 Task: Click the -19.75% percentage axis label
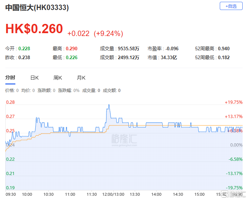pos(234,188)
